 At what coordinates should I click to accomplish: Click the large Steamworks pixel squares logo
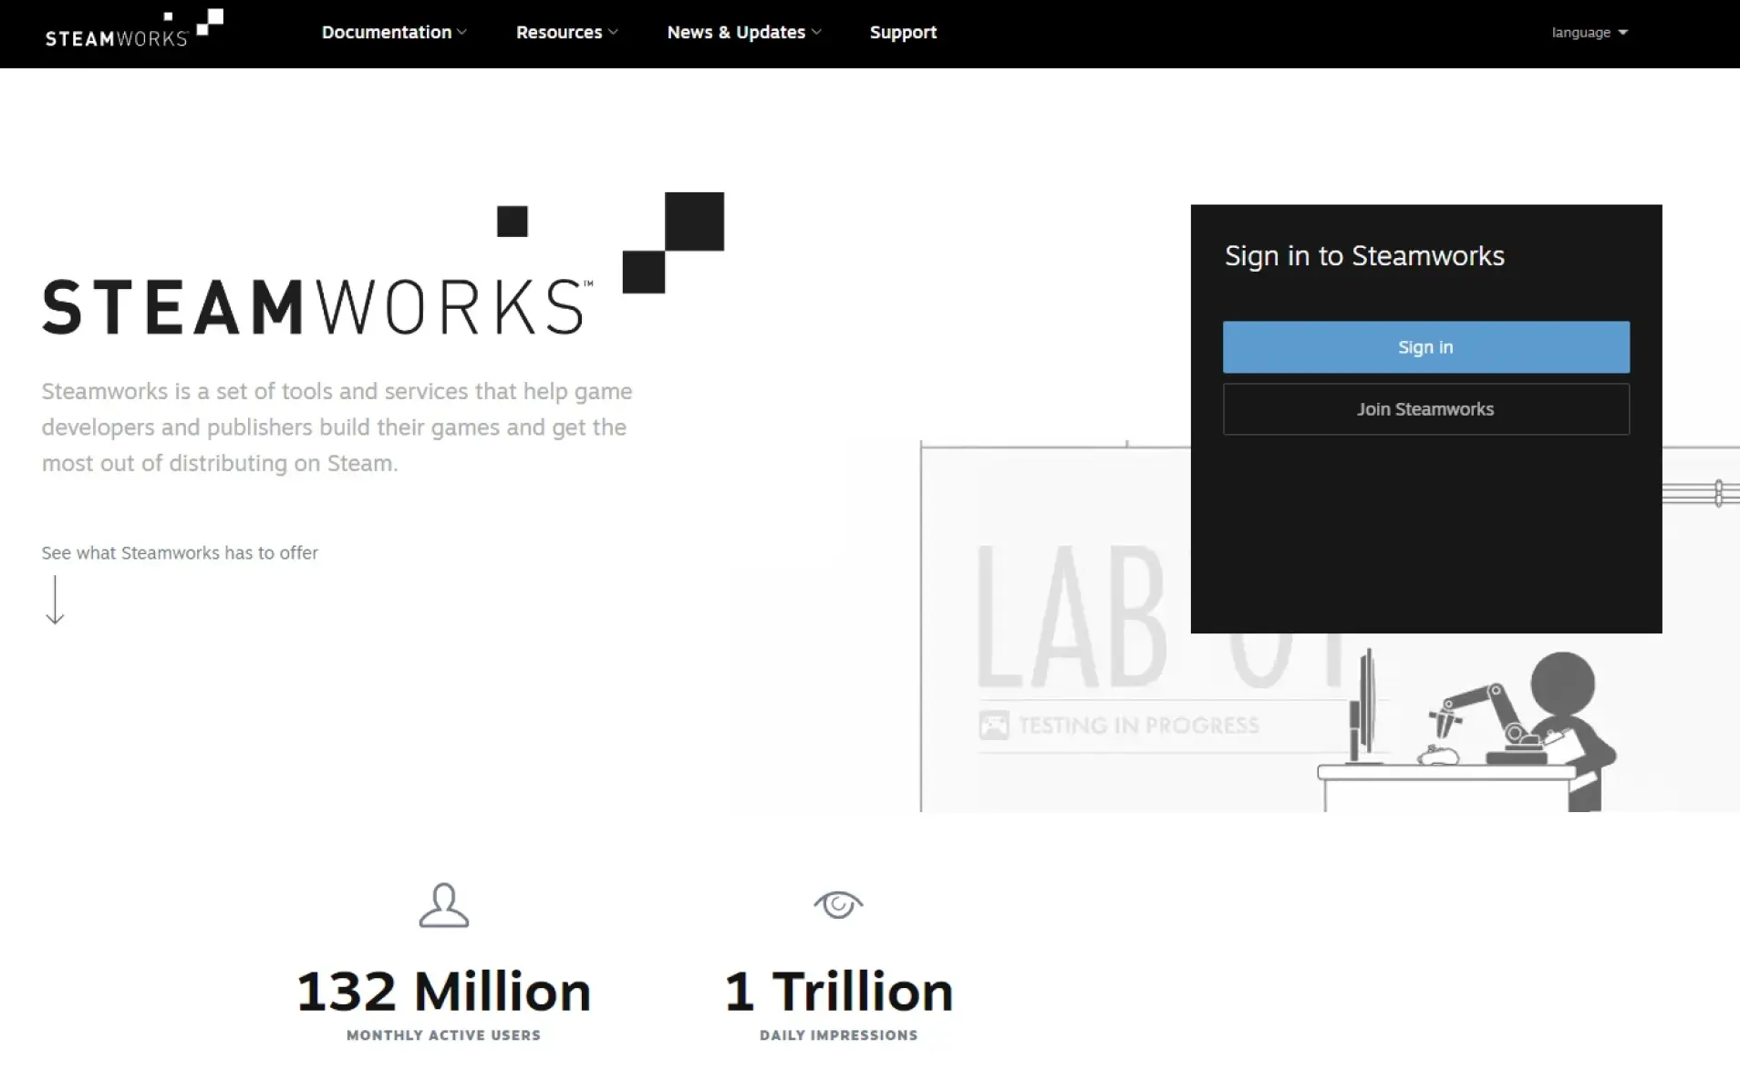point(673,242)
